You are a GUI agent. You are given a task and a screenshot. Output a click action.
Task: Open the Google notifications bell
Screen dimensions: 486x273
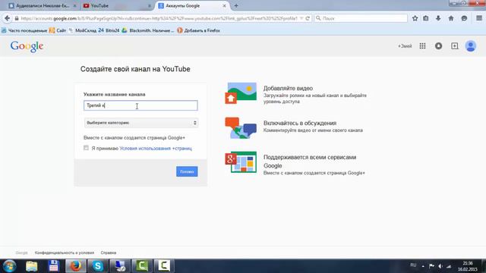coord(438,45)
